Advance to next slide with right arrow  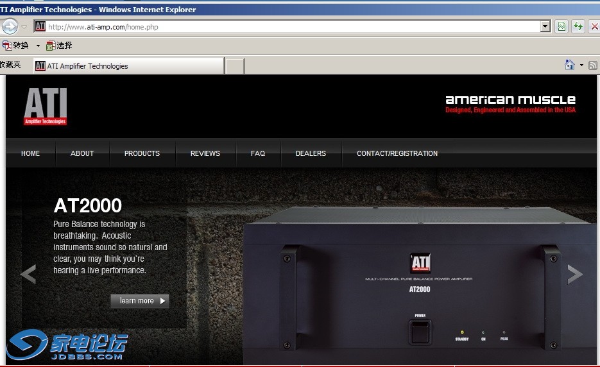click(x=575, y=275)
